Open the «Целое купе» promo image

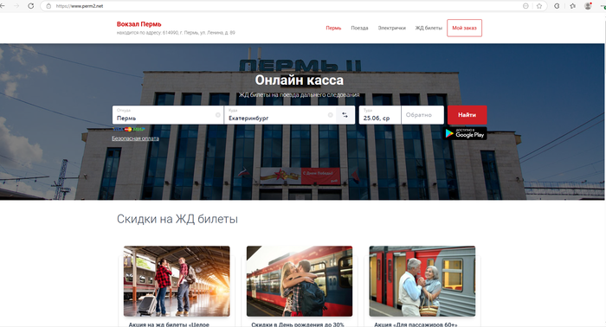177,281
